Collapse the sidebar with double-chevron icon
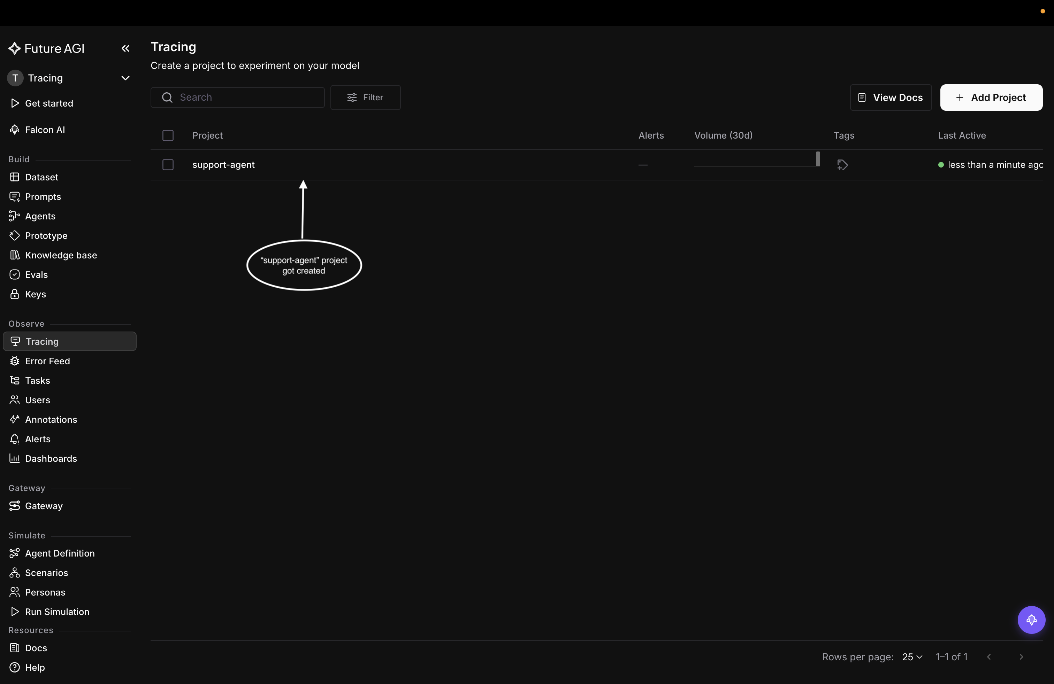Screen dimensions: 1054x684 125,48
